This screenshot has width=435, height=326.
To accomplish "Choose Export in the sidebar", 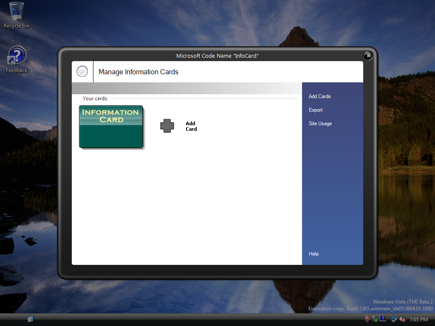I will (316, 110).
